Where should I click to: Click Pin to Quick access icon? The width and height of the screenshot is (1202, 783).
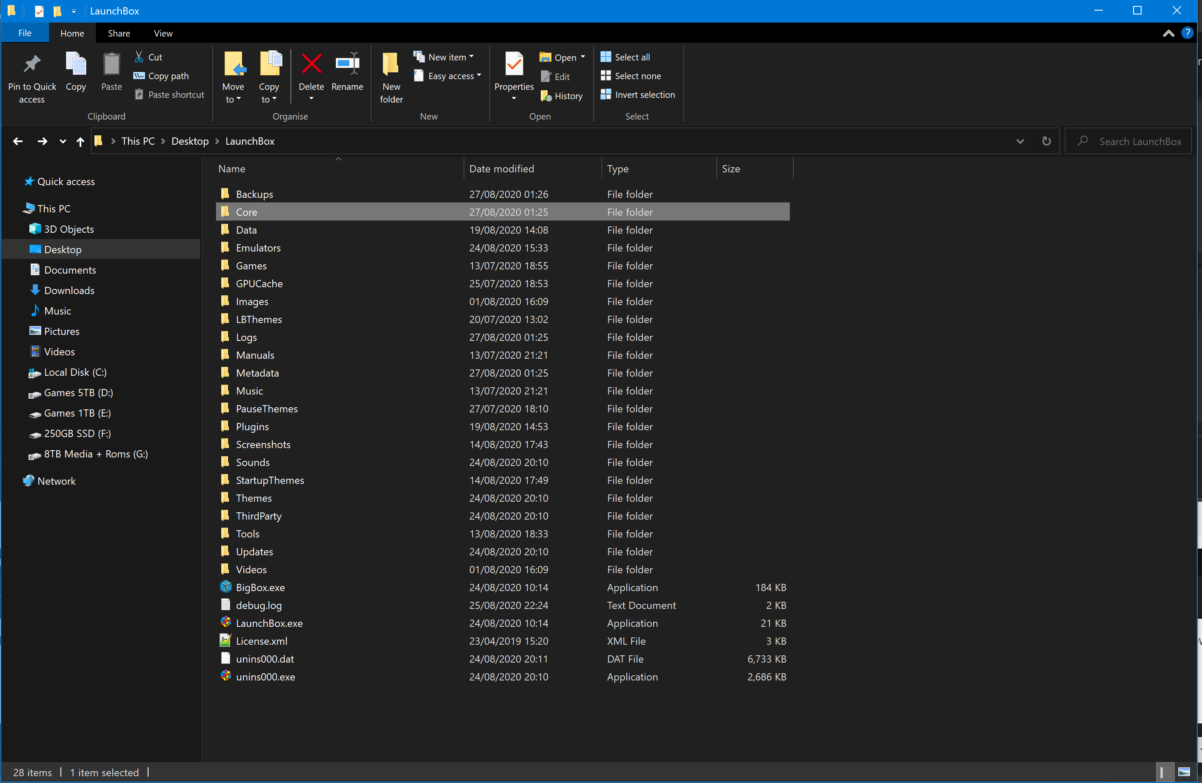pyautogui.click(x=32, y=64)
